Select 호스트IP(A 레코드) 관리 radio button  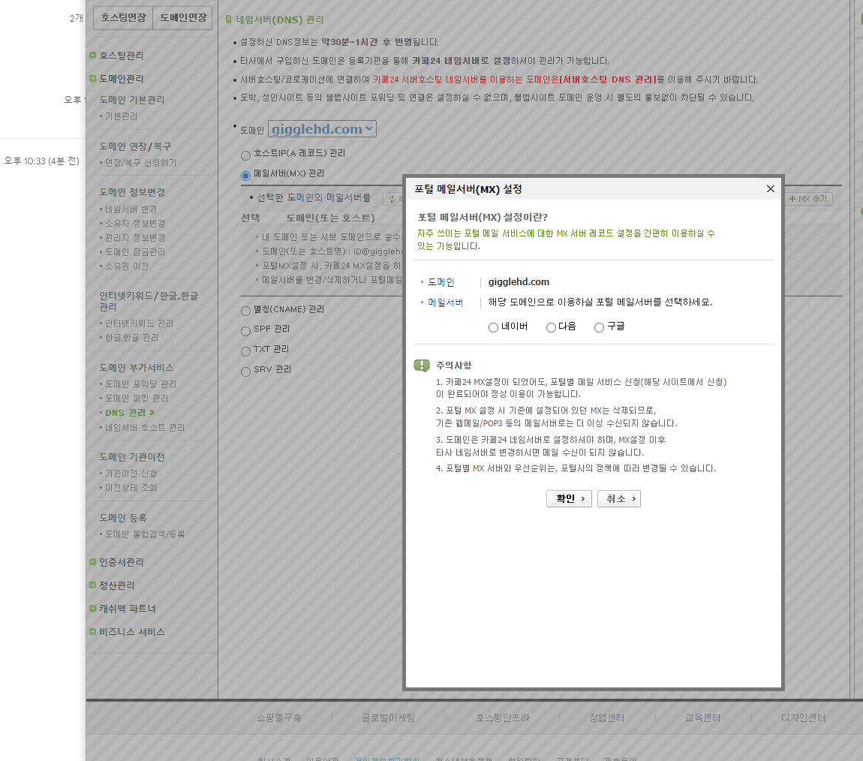pyautogui.click(x=245, y=155)
